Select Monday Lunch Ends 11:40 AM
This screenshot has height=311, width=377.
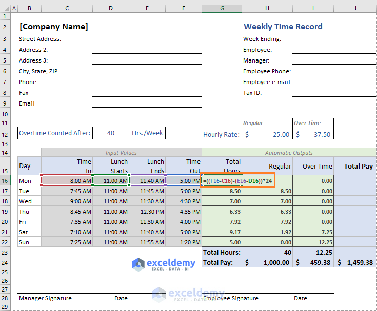click(x=147, y=180)
